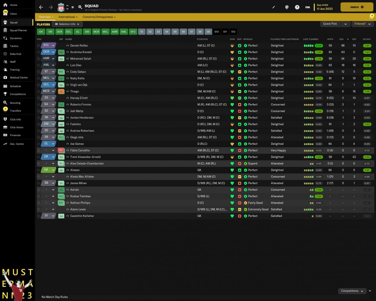Open the hamburger menu beside the club badge

tap(73, 7)
